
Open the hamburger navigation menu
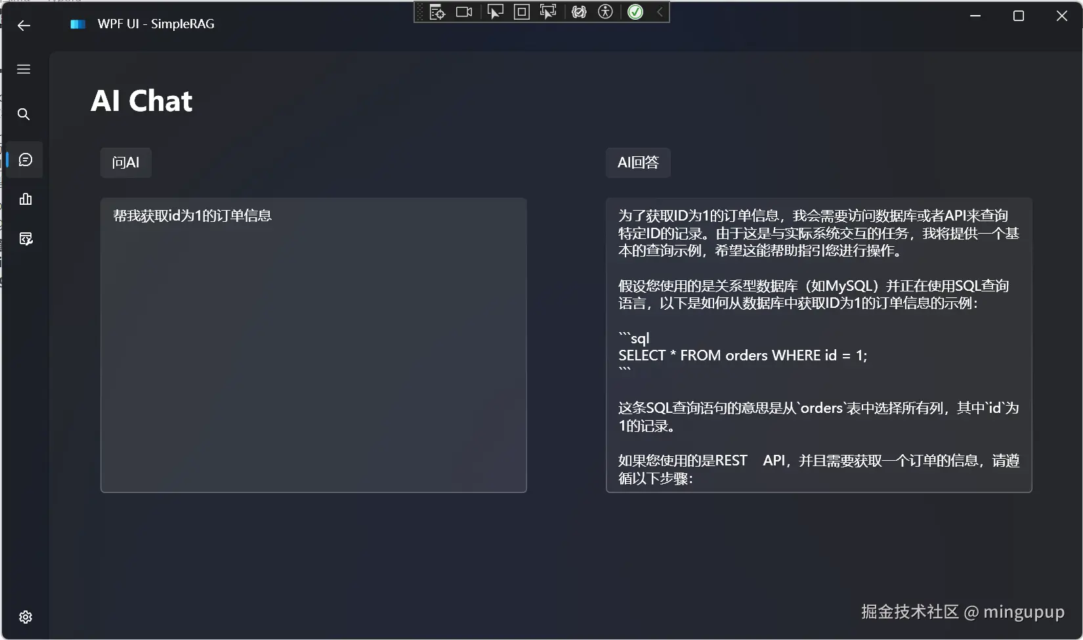pyautogui.click(x=24, y=69)
